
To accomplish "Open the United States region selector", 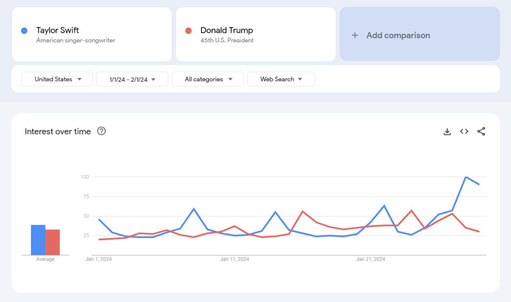I will (x=57, y=79).
